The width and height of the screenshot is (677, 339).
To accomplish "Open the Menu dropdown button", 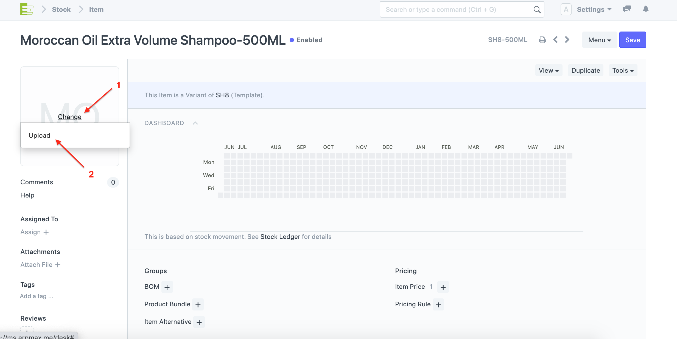I will pos(600,40).
